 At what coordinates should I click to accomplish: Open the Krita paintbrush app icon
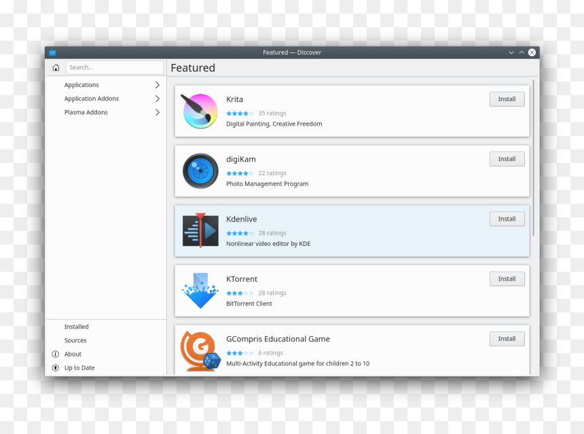point(200,111)
